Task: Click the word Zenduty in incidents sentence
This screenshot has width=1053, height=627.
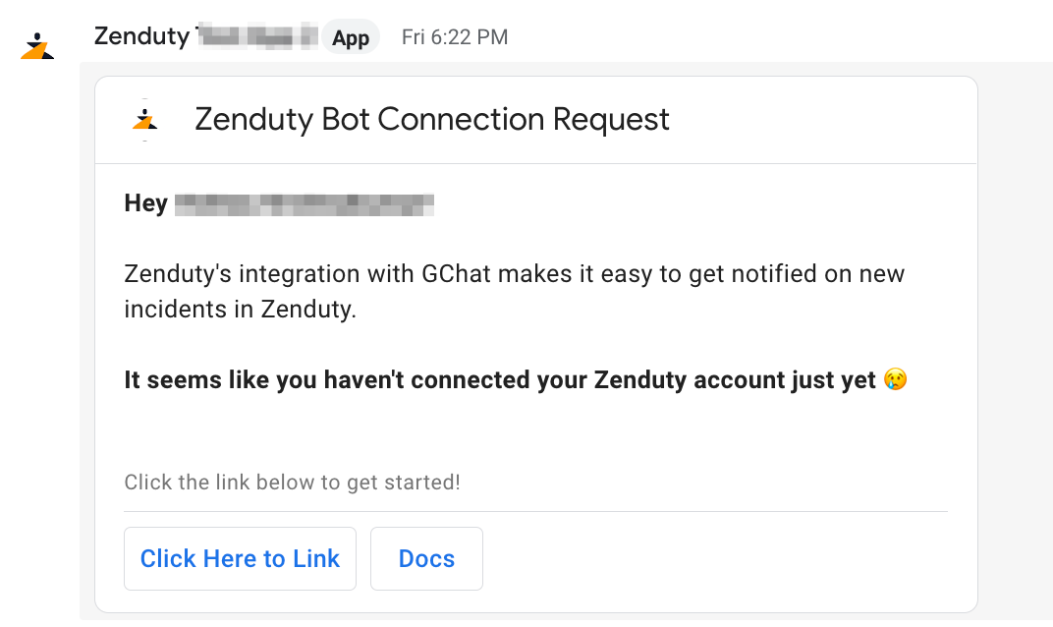Action: tap(308, 310)
